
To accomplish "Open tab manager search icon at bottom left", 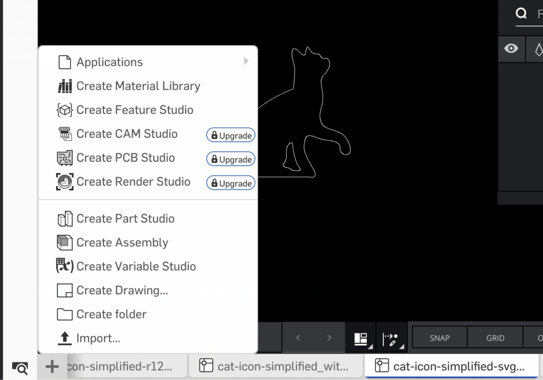I will tap(20, 367).
